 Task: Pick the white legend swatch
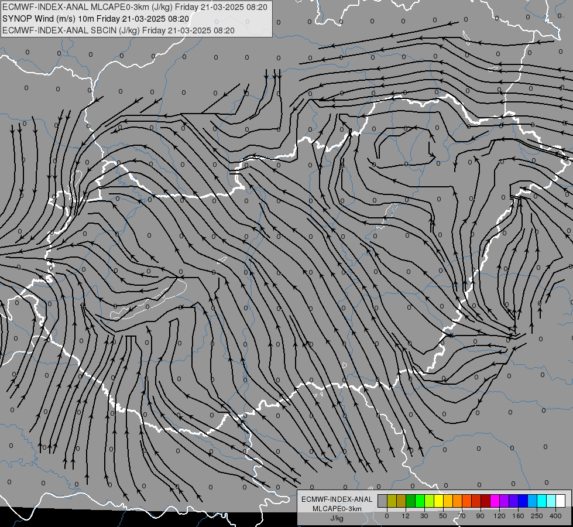point(561,501)
